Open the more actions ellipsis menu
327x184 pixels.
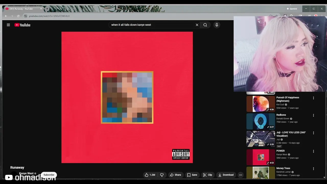pos(240,175)
